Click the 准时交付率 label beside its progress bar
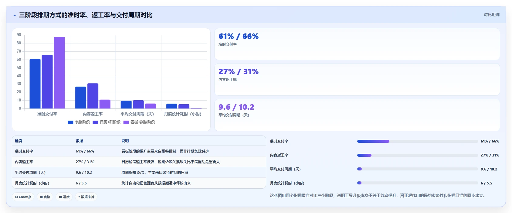Image resolution: width=512 pixels, height=213 pixels. [279, 141]
